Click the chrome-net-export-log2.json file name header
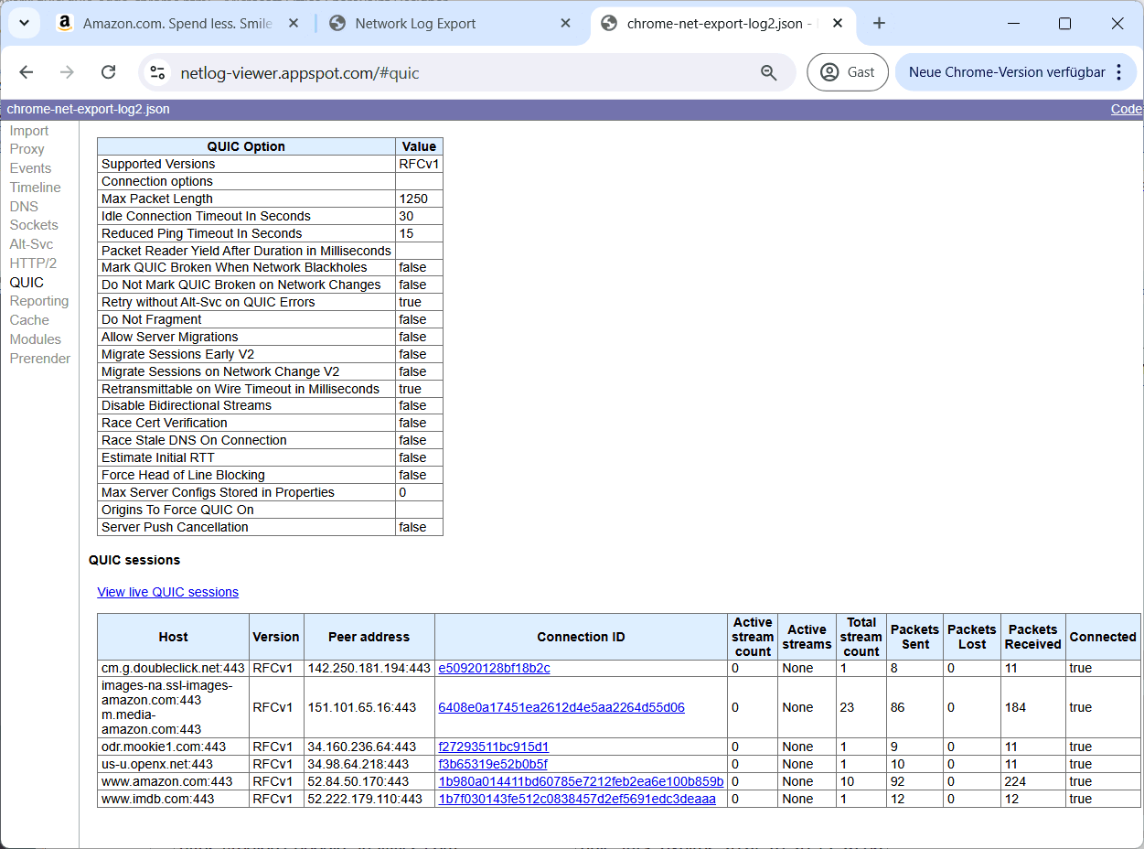Viewport: 1144px width, 849px height. (x=88, y=109)
